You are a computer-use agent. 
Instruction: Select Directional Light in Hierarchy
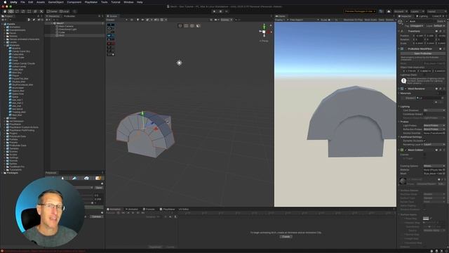tap(67, 30)
